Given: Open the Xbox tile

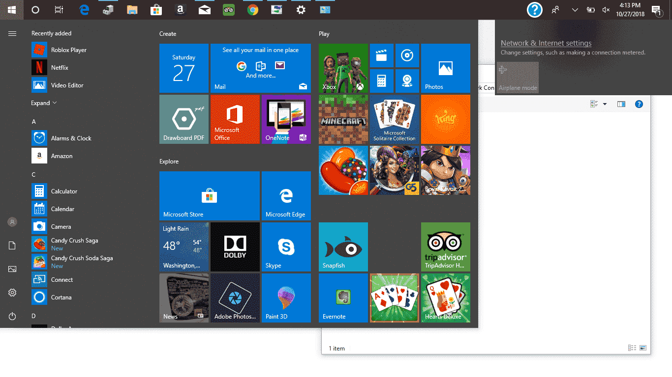Looking at the screenshot, I should (343, 68).
